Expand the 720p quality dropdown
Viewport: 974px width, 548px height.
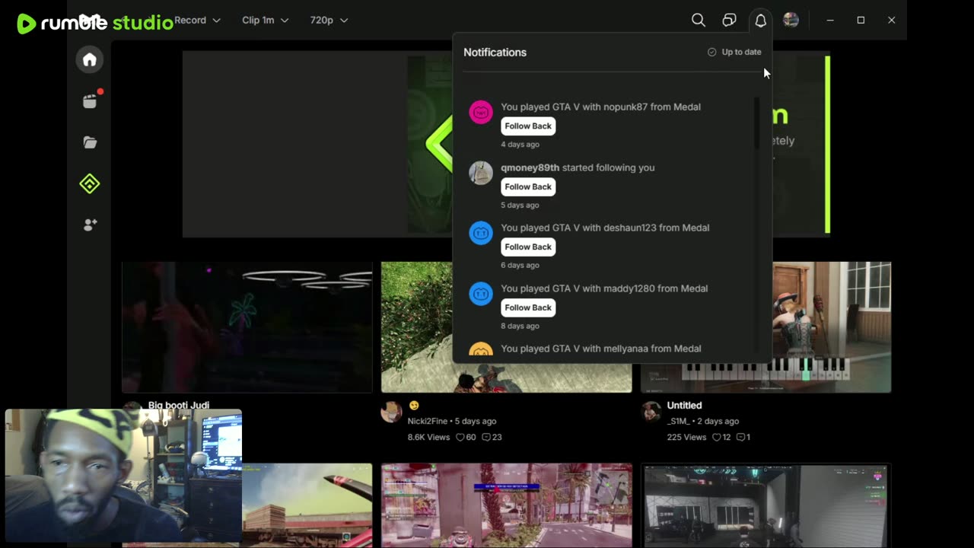coord(329,21)
